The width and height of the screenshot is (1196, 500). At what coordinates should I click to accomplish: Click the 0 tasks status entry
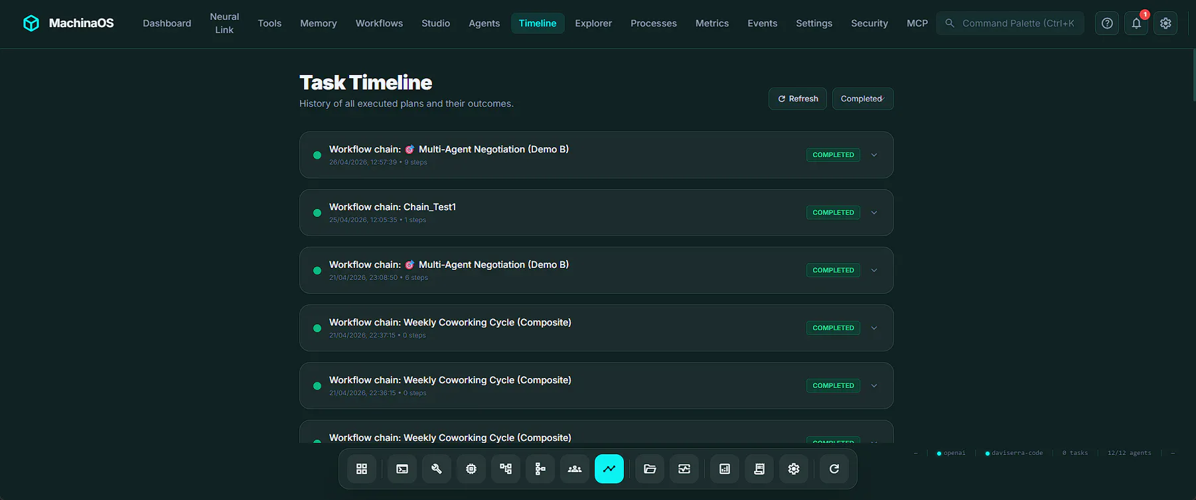pos(1075,453)
